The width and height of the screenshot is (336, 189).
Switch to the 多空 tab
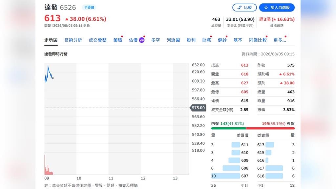click(x=155, y=40)
